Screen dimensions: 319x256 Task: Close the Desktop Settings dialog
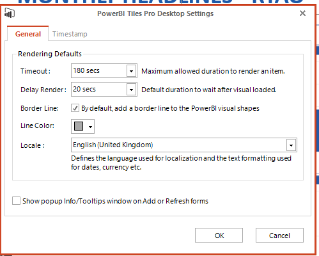[302, 13]
